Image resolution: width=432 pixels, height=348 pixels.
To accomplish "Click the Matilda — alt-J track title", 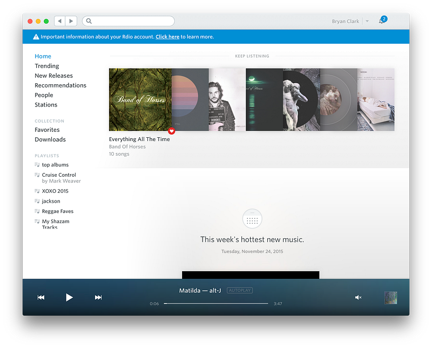I will click(x=200, y=290).
